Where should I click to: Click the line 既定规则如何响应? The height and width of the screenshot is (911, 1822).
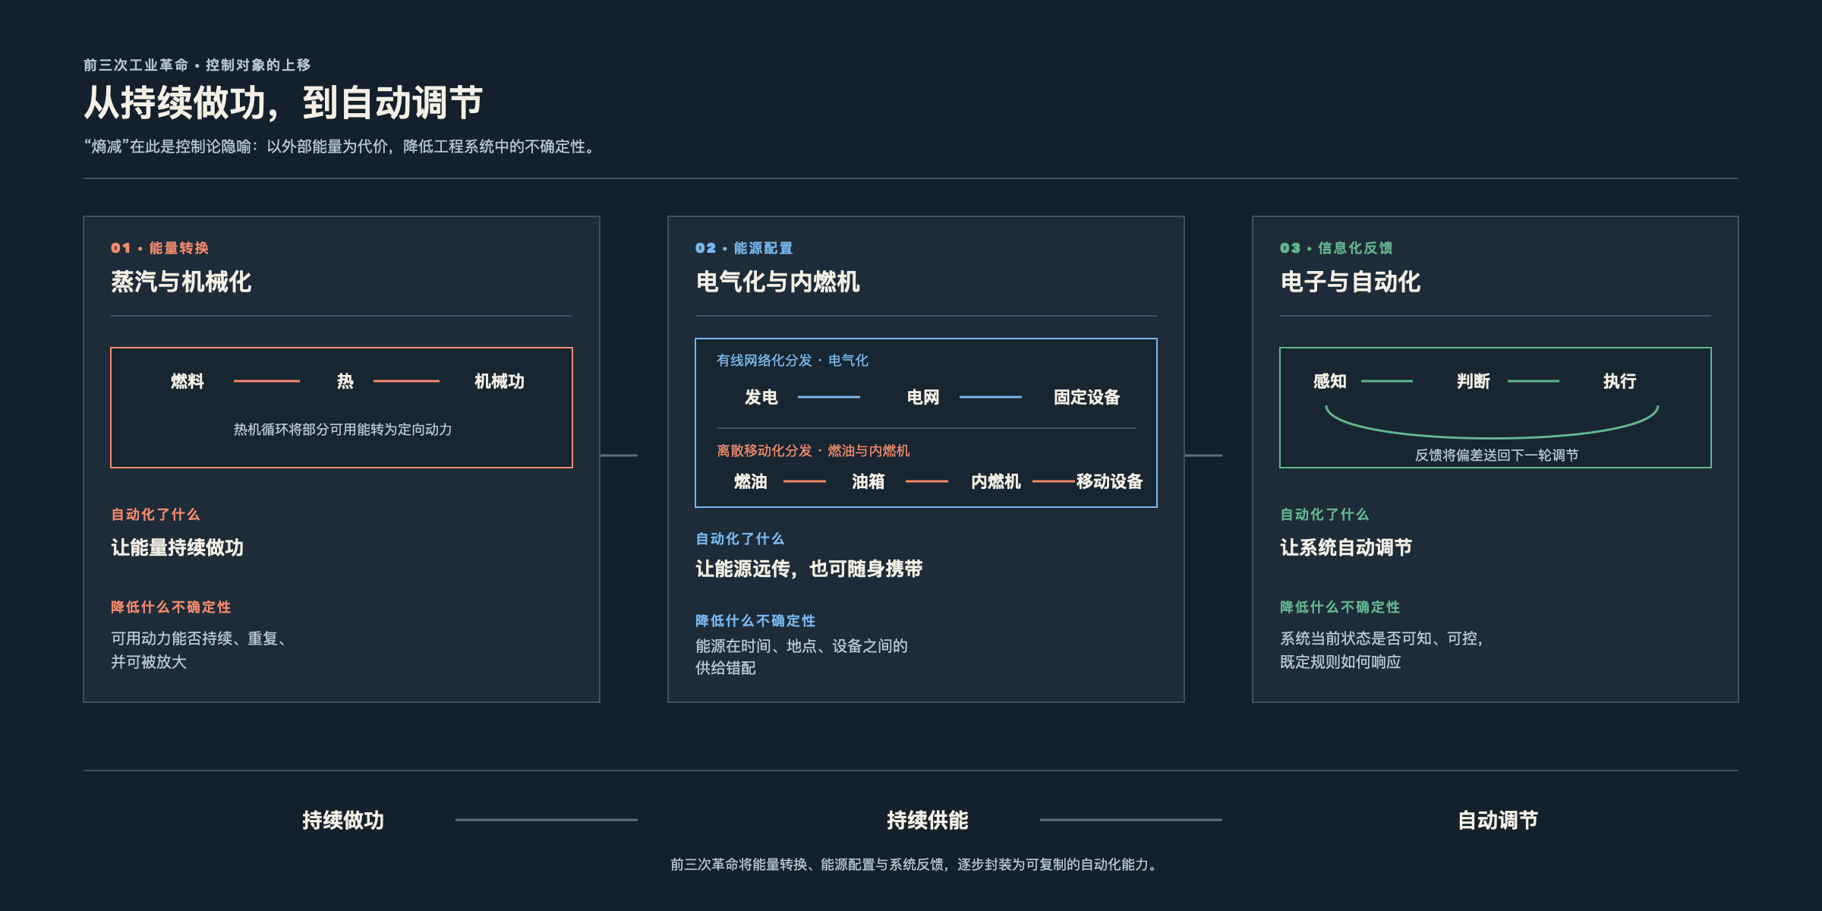tap(1341, 662)
